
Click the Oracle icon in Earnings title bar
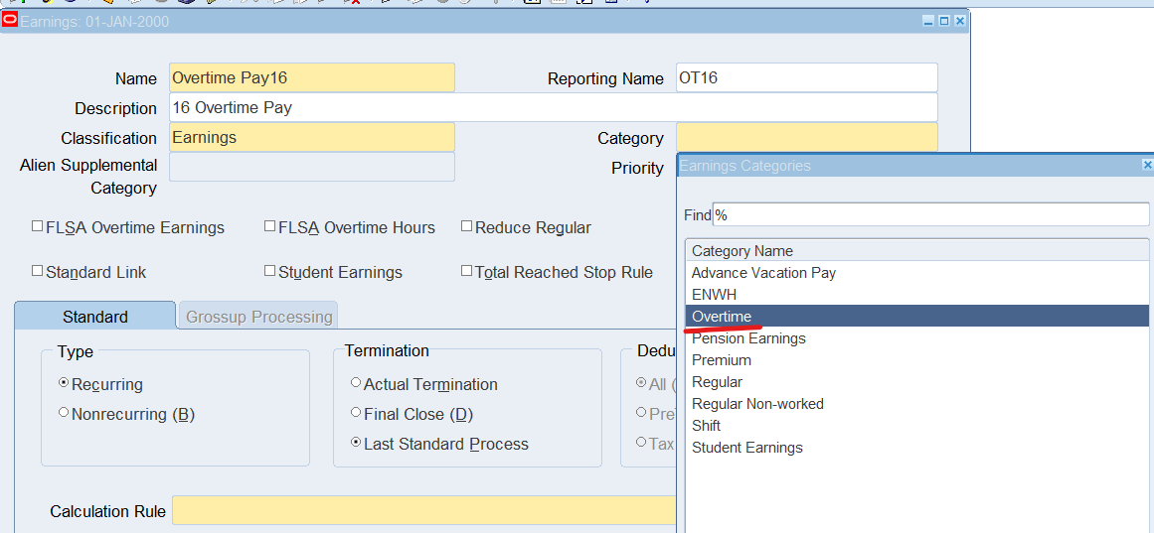point(10,19)
